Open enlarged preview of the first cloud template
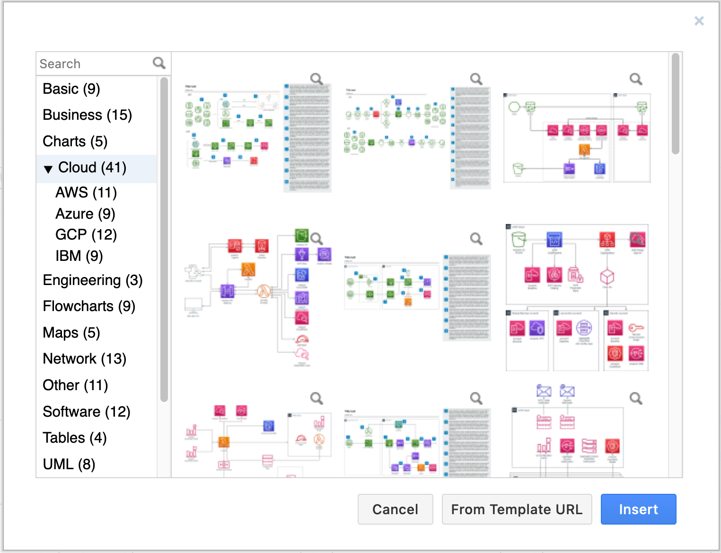This screenshot has width=721, height=553. 316,80
